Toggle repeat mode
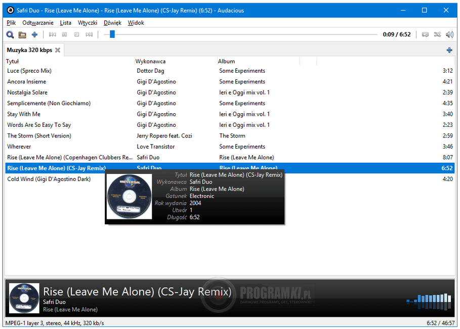460x329 pixels. (425, 34)
